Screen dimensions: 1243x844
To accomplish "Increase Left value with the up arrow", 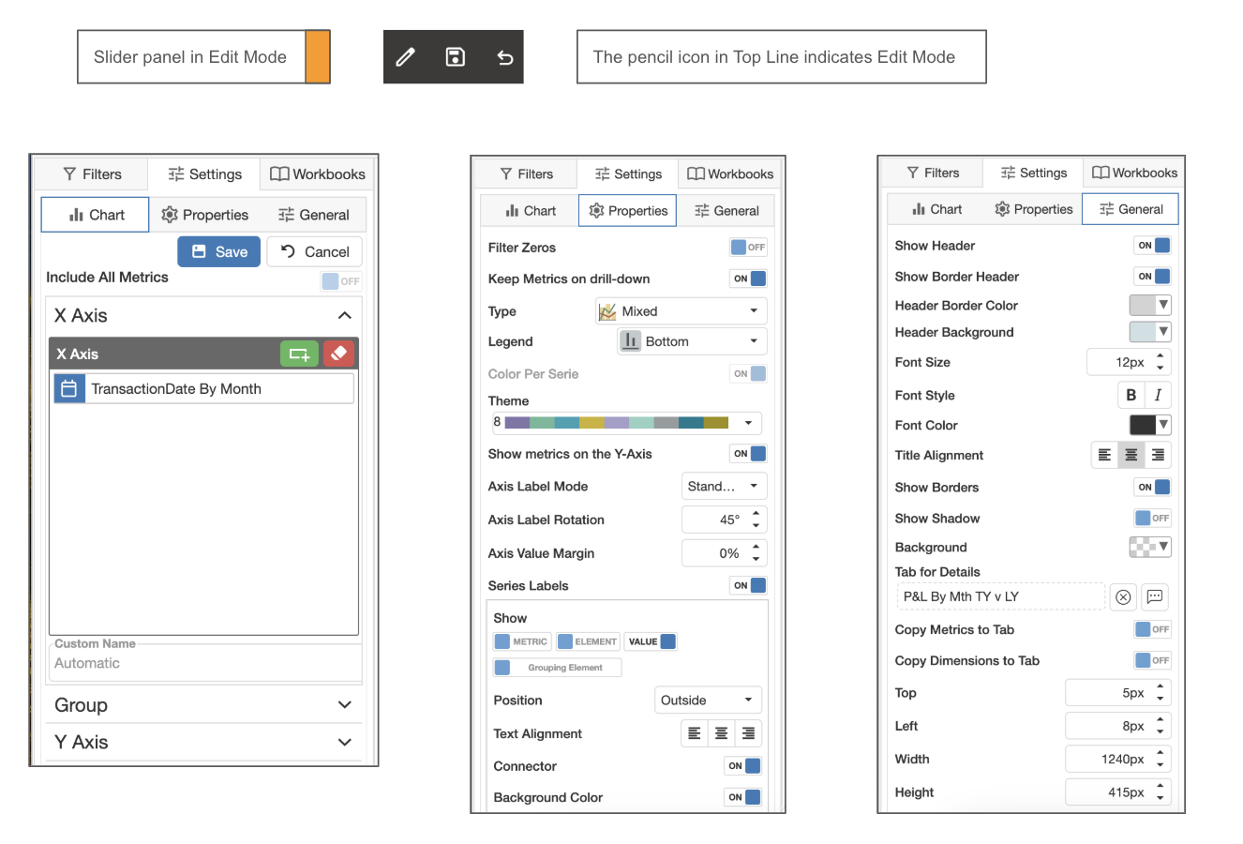I will pyautogui.click(x=1161, y=720).
